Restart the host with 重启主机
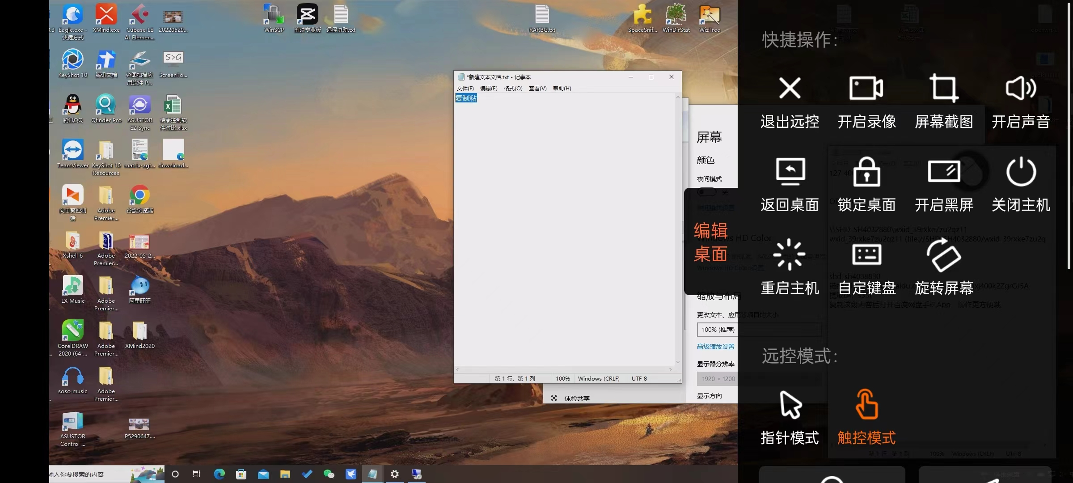 (x=790, y=267)
